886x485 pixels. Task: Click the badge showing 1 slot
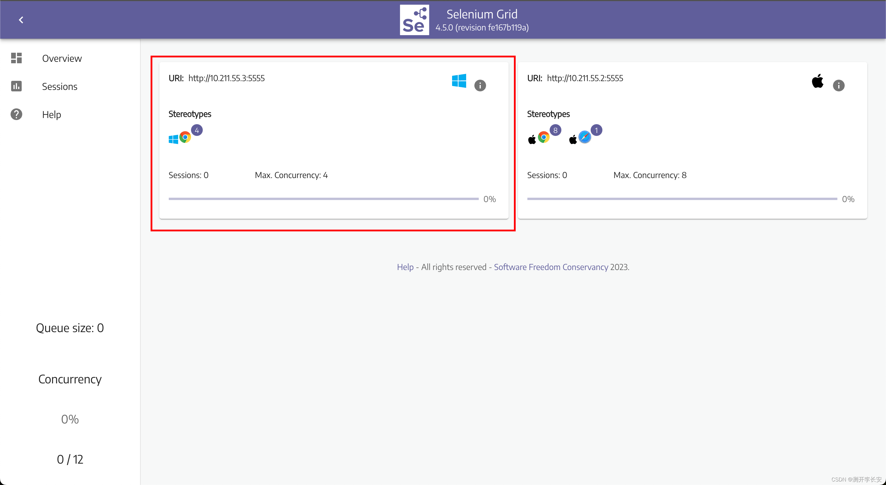pos(597,130)
